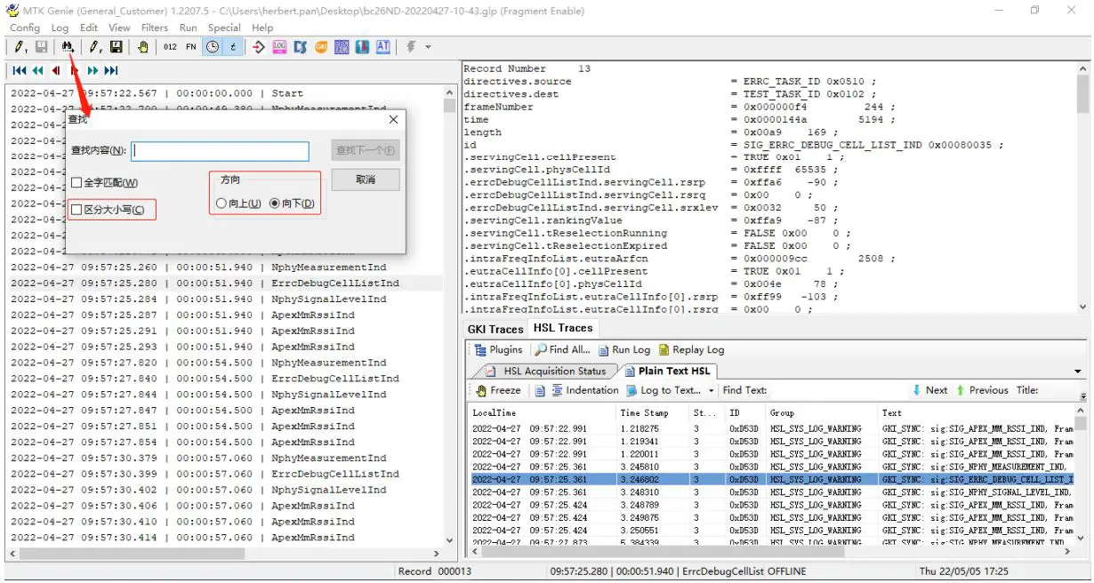Jump to last record with skip-forward arrow
This screenshot has width=1094, height=583.
pos(111,71)
